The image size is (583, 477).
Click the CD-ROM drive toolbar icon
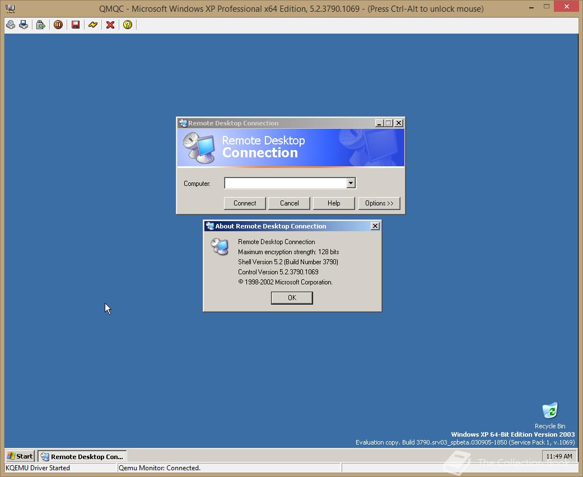coord(11,25)
